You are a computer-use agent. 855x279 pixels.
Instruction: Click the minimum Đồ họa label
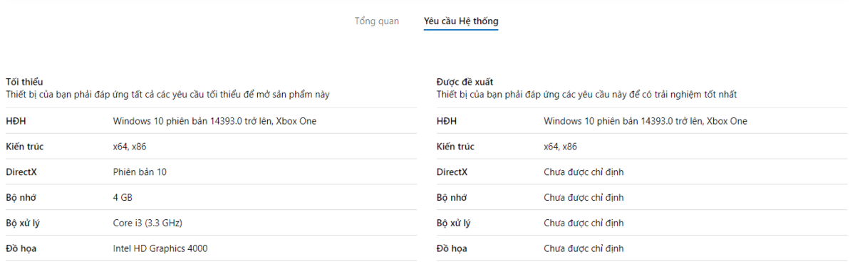tap(21, 249)
